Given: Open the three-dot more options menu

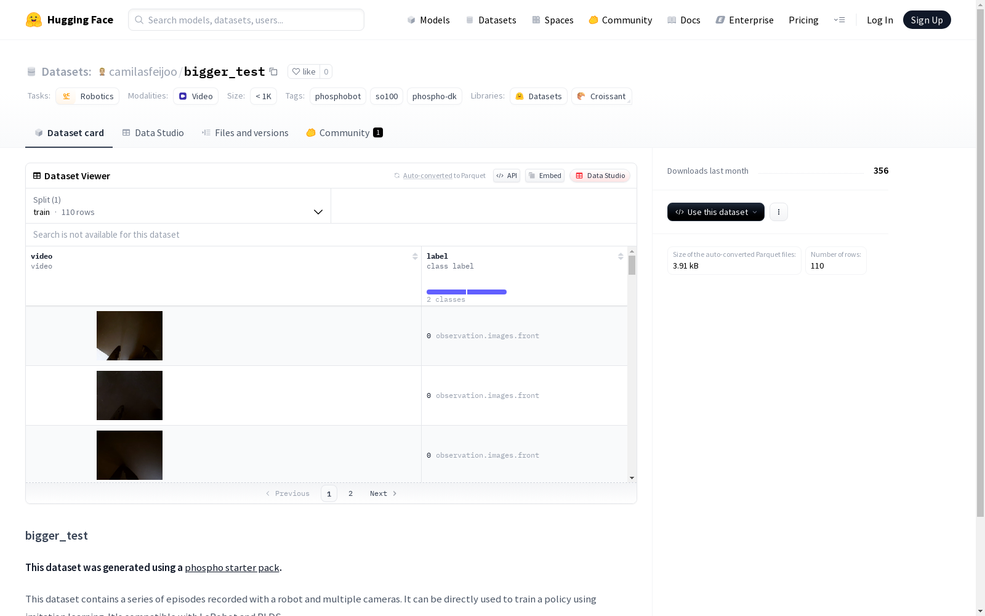Looking at the screenshot, I should (x=779, y=212).
